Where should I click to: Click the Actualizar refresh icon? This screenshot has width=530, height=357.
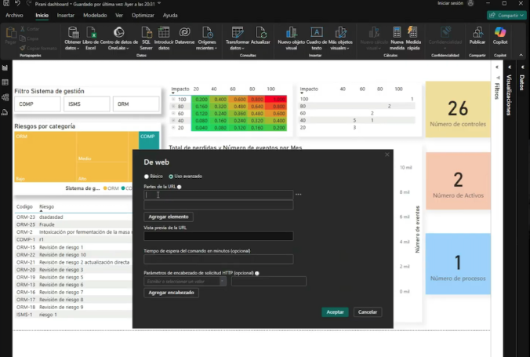261,32
